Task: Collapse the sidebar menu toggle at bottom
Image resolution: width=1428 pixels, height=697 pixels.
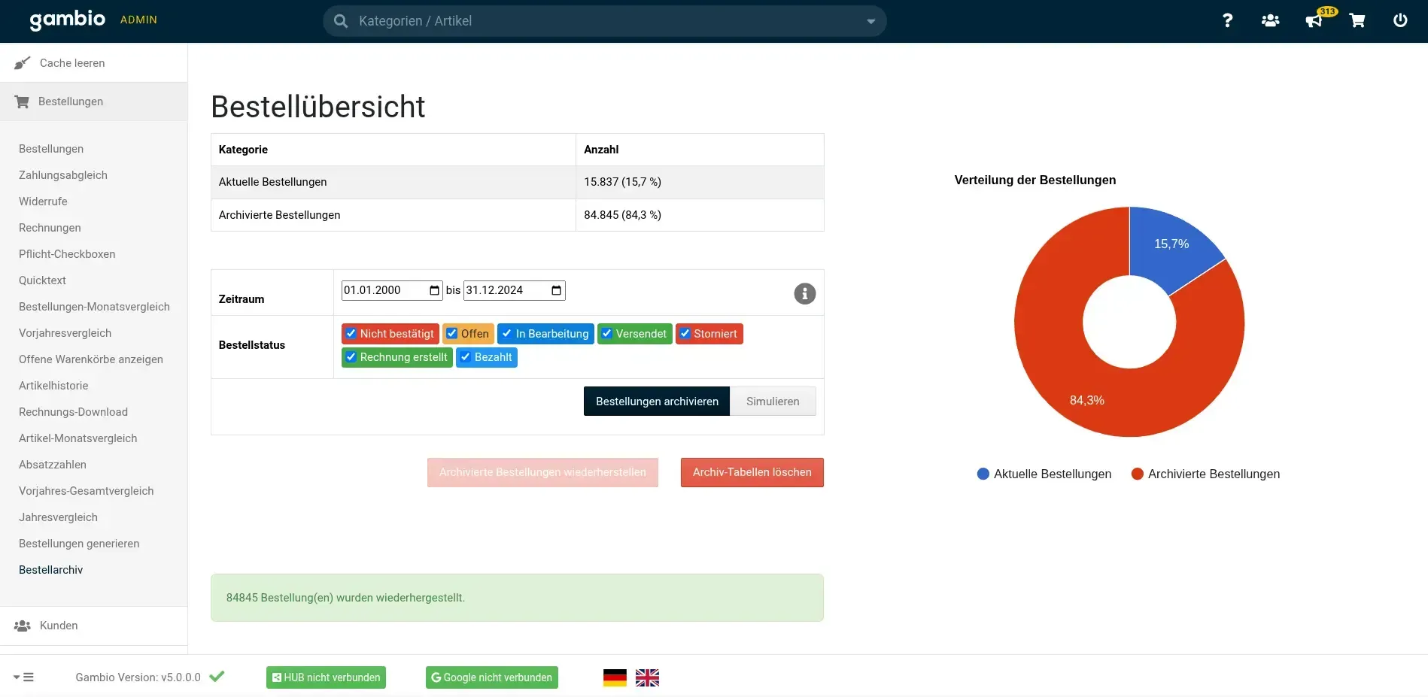Action: 24,677
